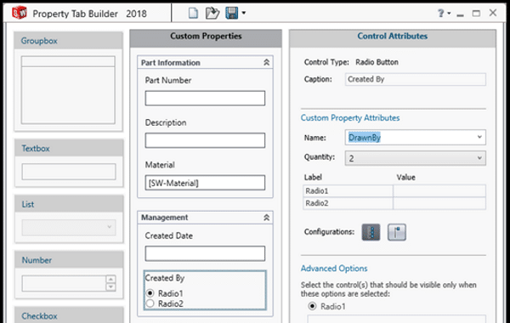Screen dimensions: 510x323
Task: Click the Created Date input field
Action: (205, 253)
